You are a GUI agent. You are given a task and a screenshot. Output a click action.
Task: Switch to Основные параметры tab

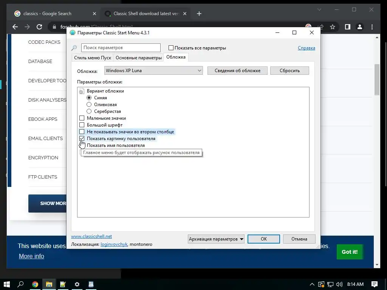click(x=138, y=58)
